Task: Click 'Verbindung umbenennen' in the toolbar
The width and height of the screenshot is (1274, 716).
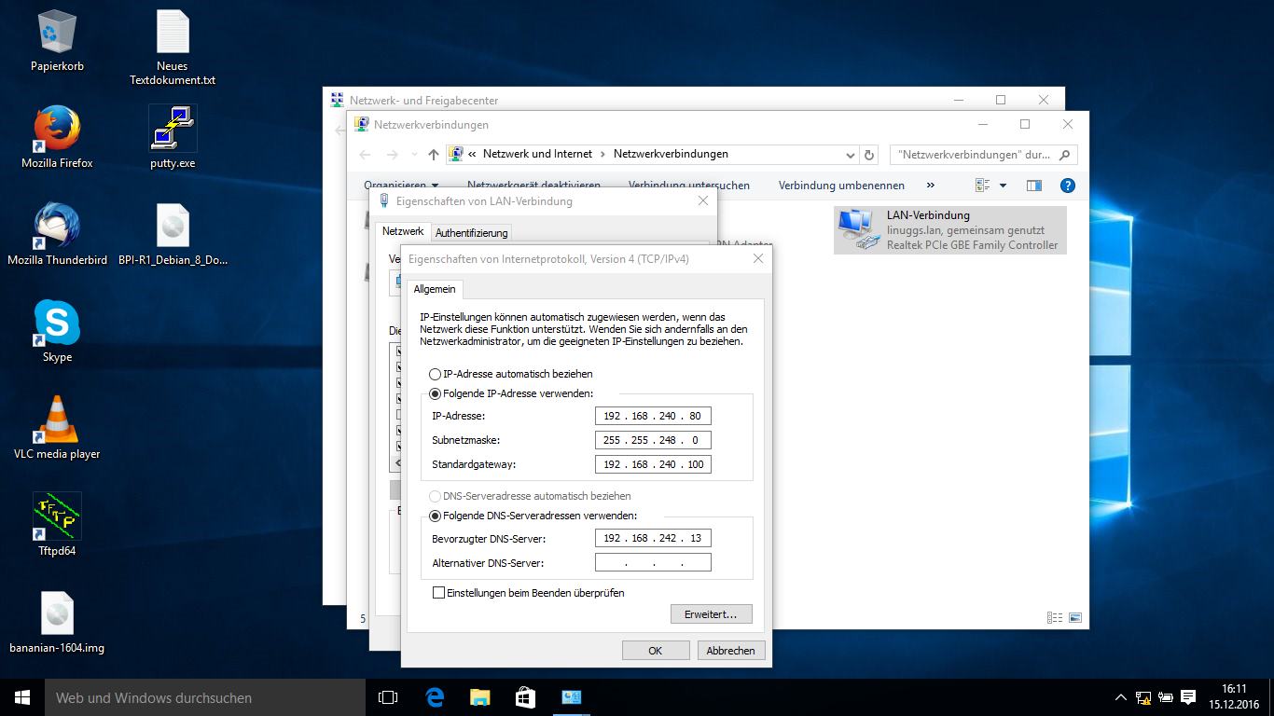Action: [841, 186]
